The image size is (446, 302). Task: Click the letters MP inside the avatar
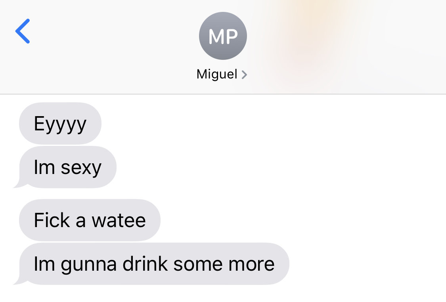click(x=223, y=36)
